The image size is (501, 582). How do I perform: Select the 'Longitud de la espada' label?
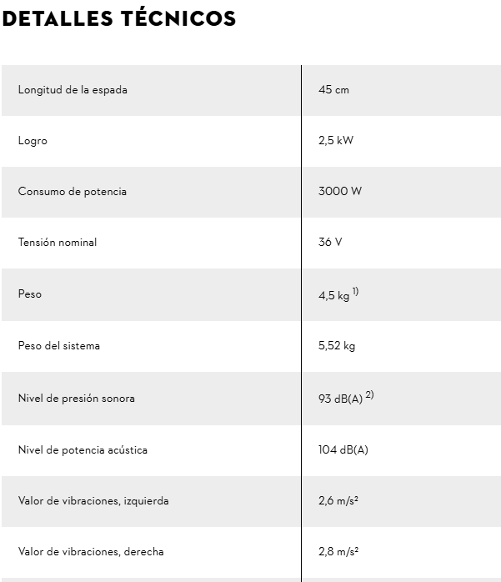73,90
